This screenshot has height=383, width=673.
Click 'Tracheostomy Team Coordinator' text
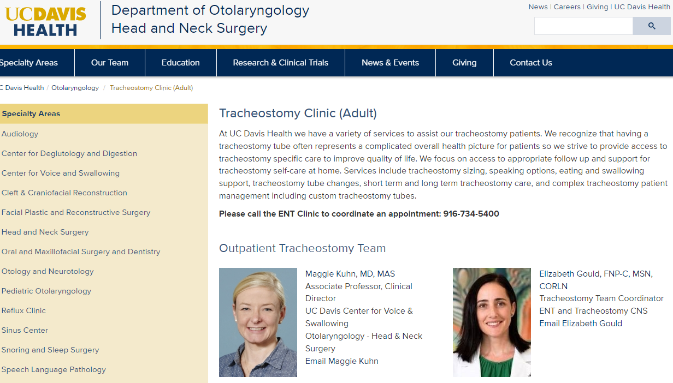[x=601, y=298]
